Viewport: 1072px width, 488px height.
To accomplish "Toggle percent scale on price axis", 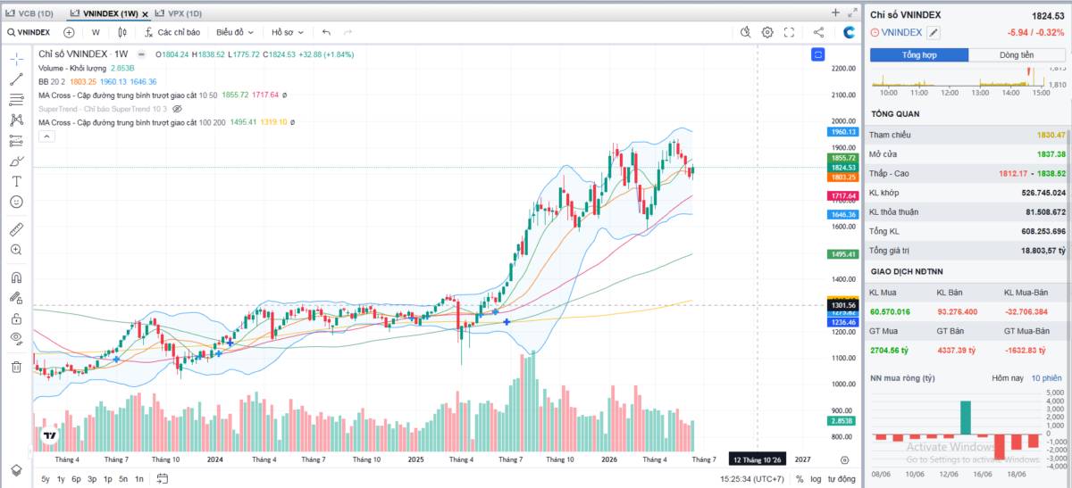I will tap(800, 479).
